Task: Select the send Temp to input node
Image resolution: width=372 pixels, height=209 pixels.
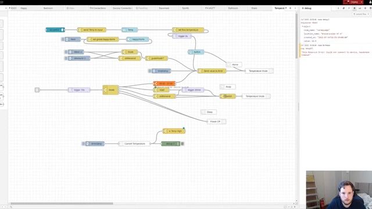Action: click(x=92, y=30)
